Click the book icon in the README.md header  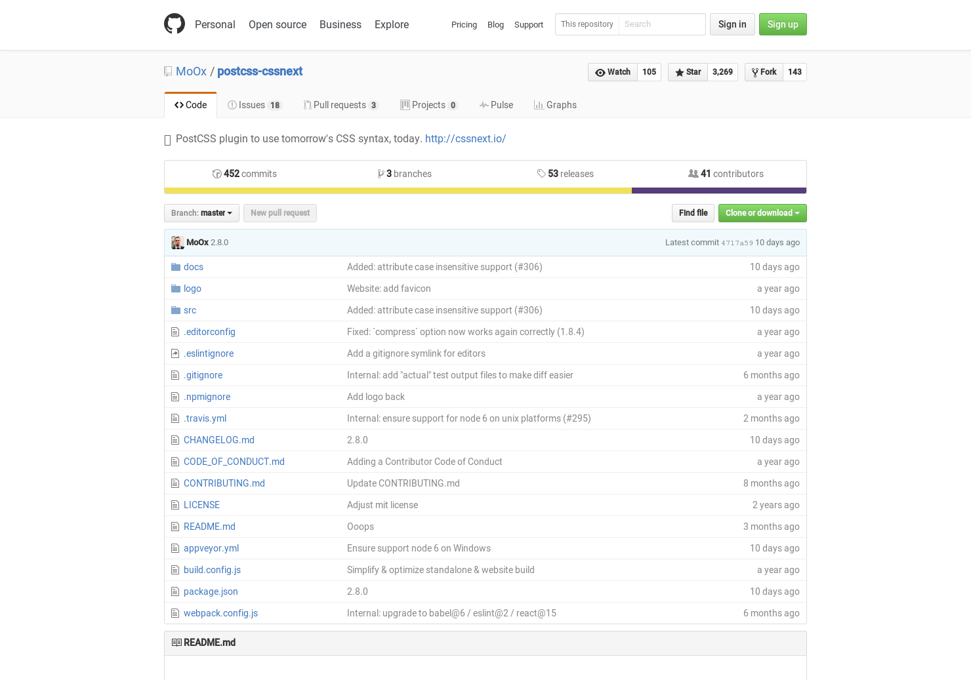[x=176, y=643]
